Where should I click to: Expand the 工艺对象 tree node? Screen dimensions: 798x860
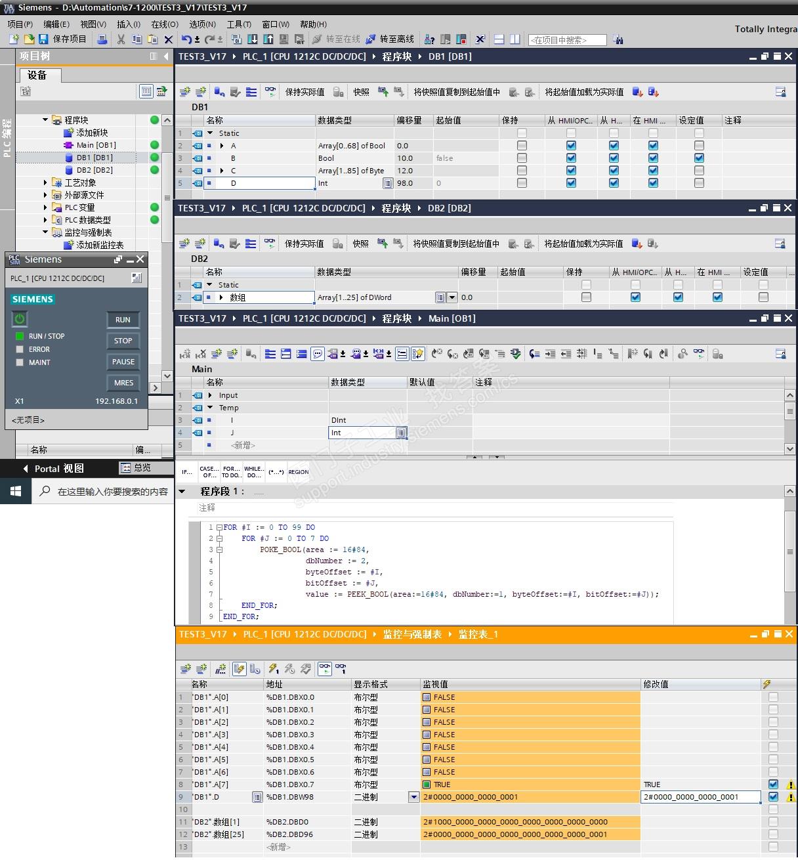[x=45, y=183]
